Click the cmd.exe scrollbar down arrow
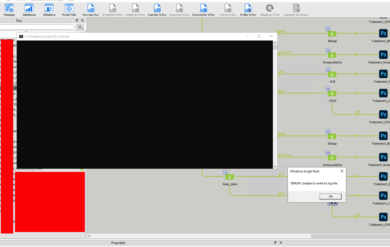 point(275,166)
